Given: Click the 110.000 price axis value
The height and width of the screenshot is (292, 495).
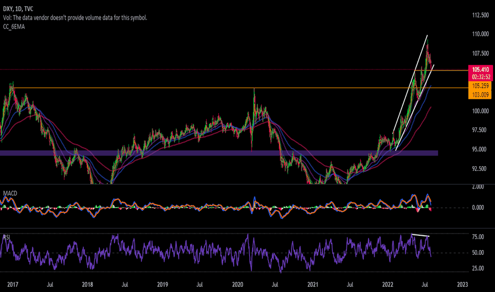Looking at the screenshot, I should pyautogui.click(x=480, y=34).
